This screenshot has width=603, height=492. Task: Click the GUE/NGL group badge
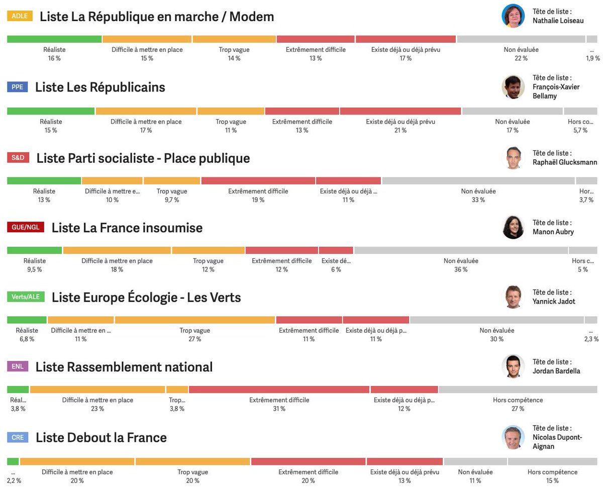click(x=26, y=228)
